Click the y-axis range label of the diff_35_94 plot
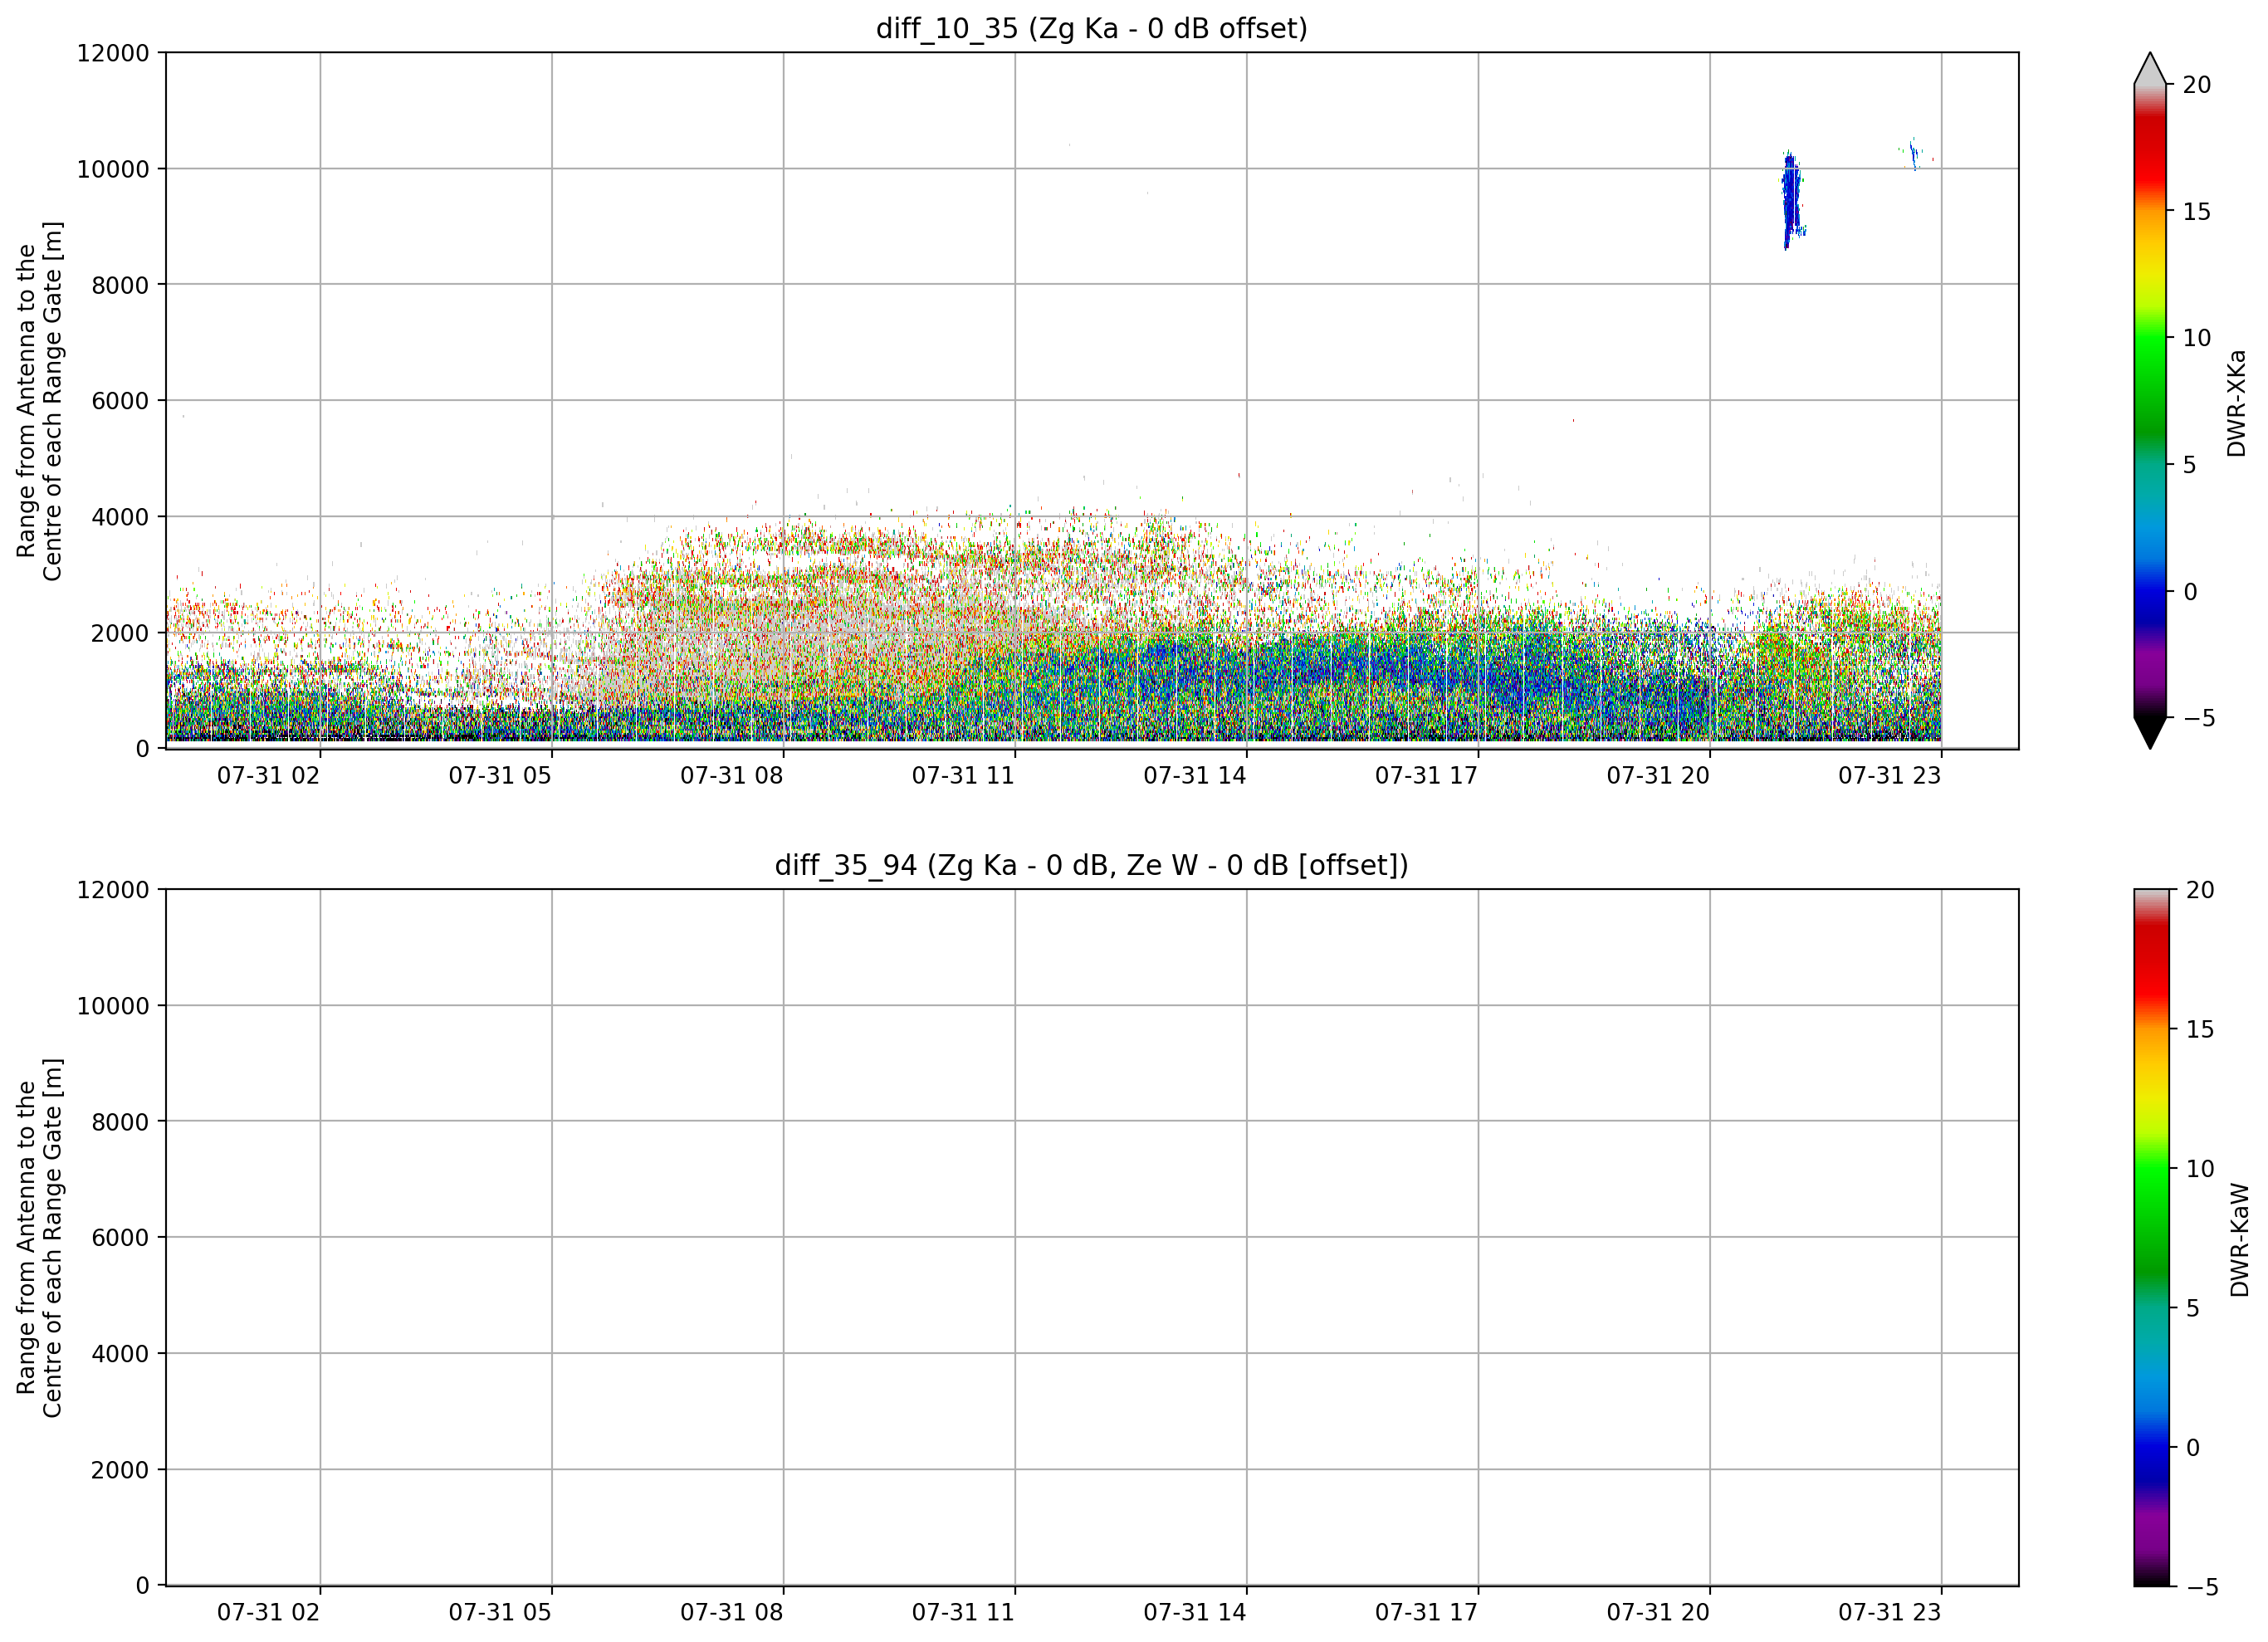Screen dimensions: 2268x1642 click(39, 1238)
